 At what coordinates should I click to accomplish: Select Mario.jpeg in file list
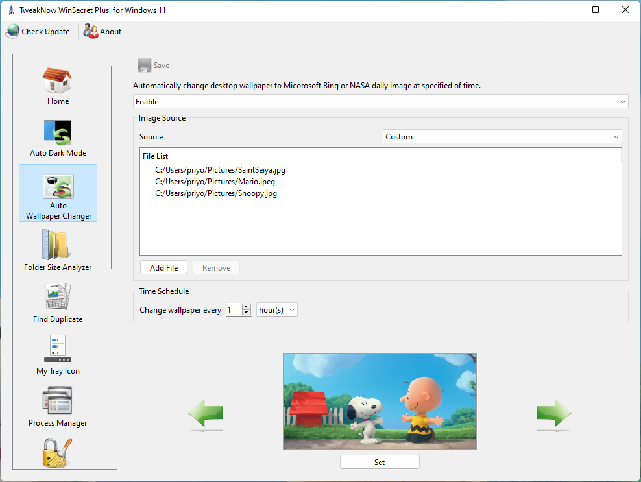215,182
